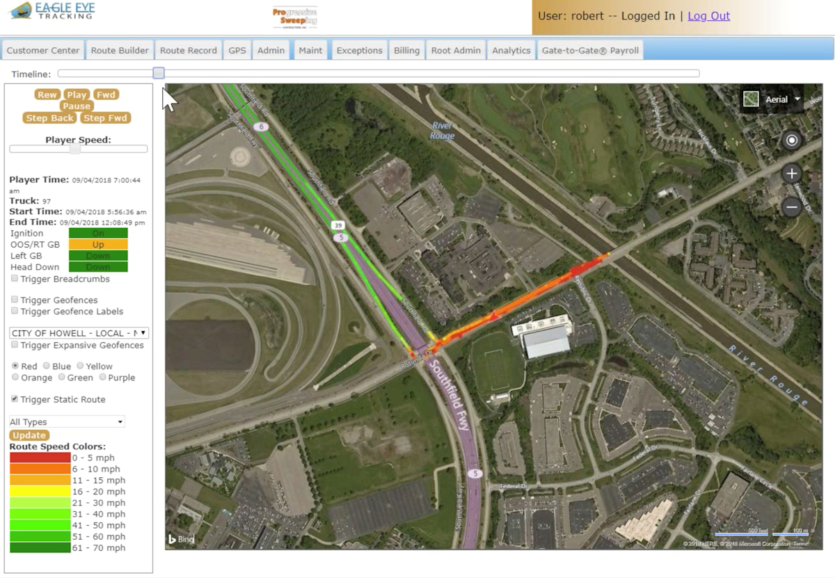This screenshot has height=578, width=835.
Task: Open the Analytics tab
Action: [511, 49]
